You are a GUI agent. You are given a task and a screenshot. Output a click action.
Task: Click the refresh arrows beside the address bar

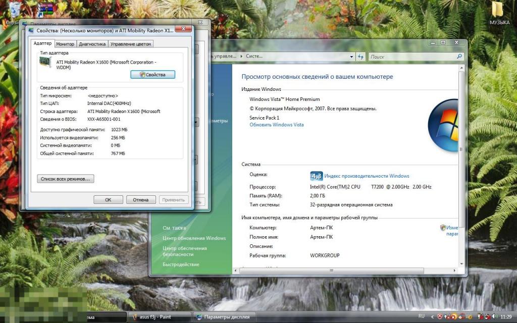tap(360, 57)
